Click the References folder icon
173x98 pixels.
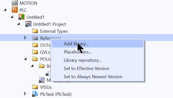35,38
